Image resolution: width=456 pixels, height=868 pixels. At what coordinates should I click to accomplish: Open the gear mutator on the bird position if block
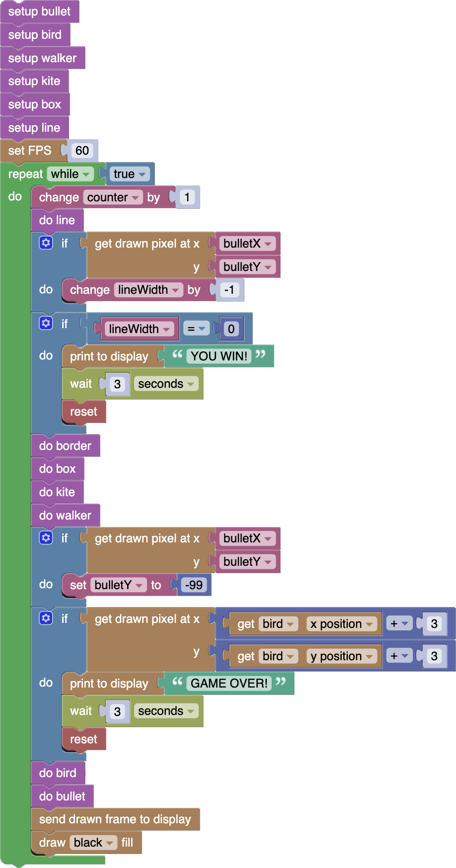point(46,618)
